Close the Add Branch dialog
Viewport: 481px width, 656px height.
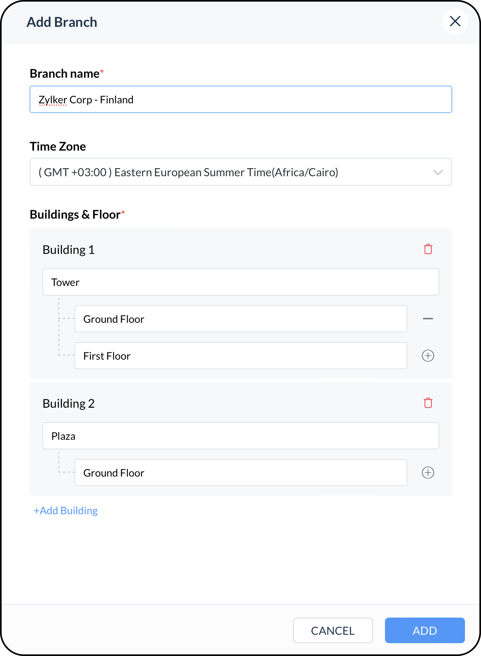coord(455,21)
